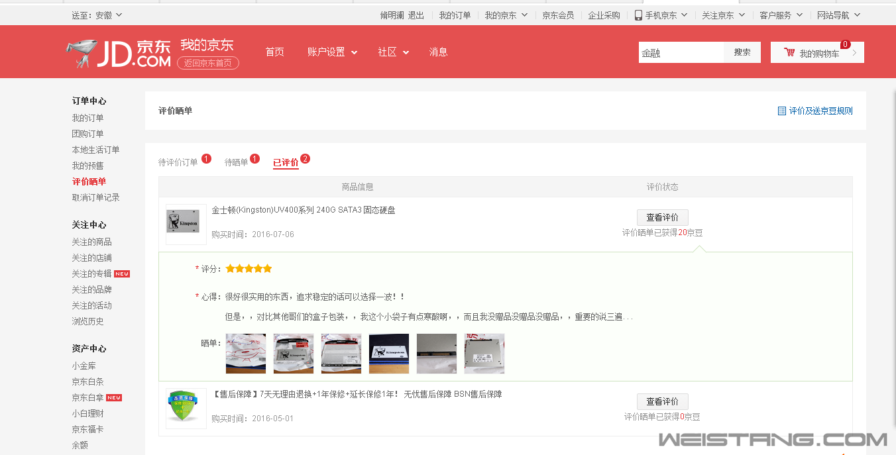Open 关注的商品 in the sidebar
Image resolution: width=896 pixels, height=455 pixels.
pyautogui.click(x=92, y=242)
